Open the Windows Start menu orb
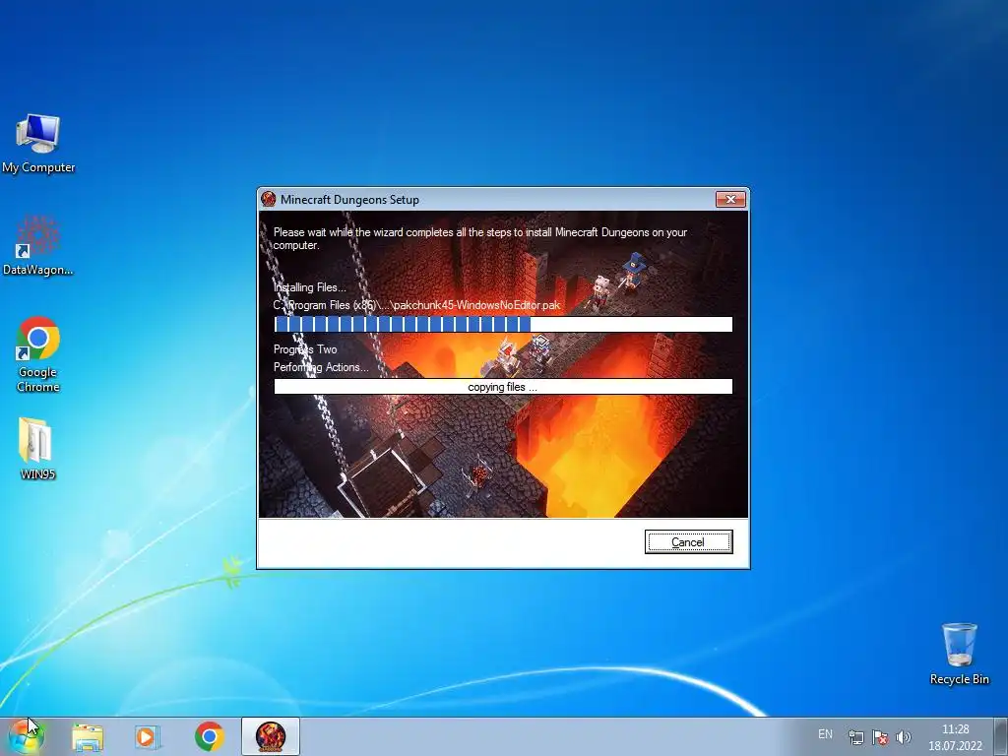 (26, 736)
